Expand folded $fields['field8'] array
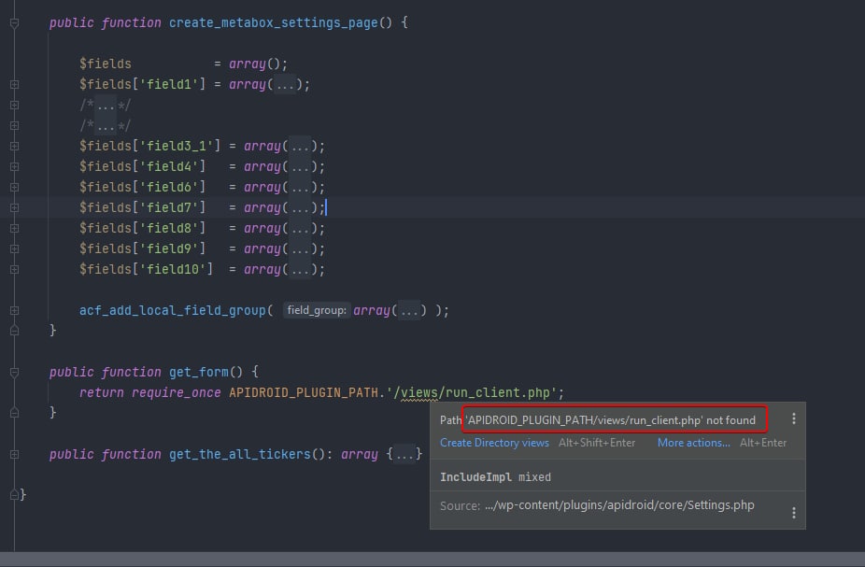Screen dimensions: 865x567 14,228
